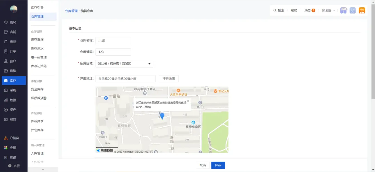The width and height of the screenshot is (375, 172).
Task: Click the search magnifier icon in header
Action: [x=275, y=10]
